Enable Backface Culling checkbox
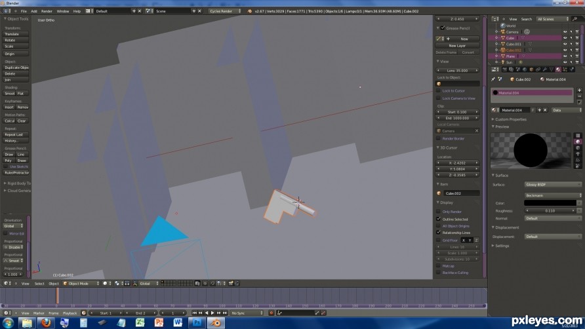Screen dimensions: 585x329 click(x=438, y=273)
